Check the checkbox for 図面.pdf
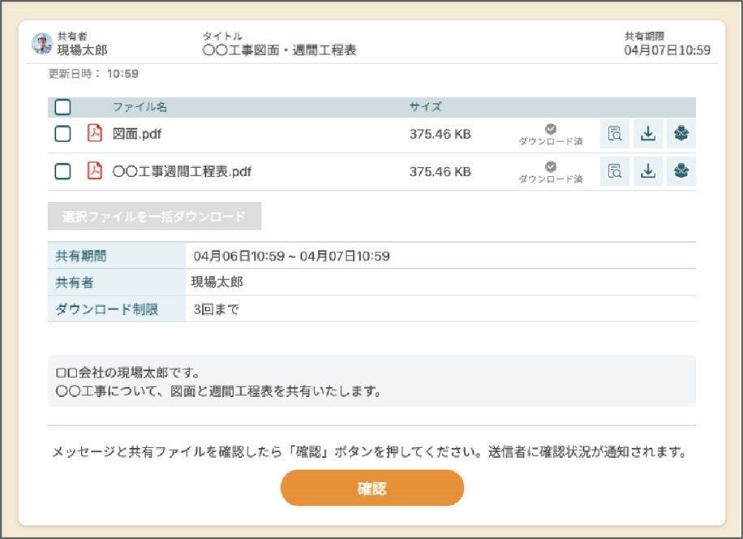Image resolution: width=743 pixels, height=539 pixels. (x=62, y=134)
